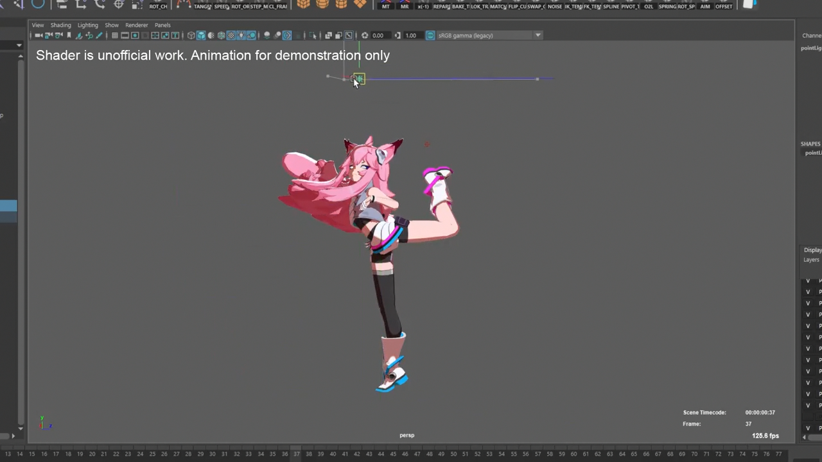The width and height of the screenshot is (822, 462).
Task: Run the BAKE_T shelf button
Action: pyautogui.click(x=460, y=5)
